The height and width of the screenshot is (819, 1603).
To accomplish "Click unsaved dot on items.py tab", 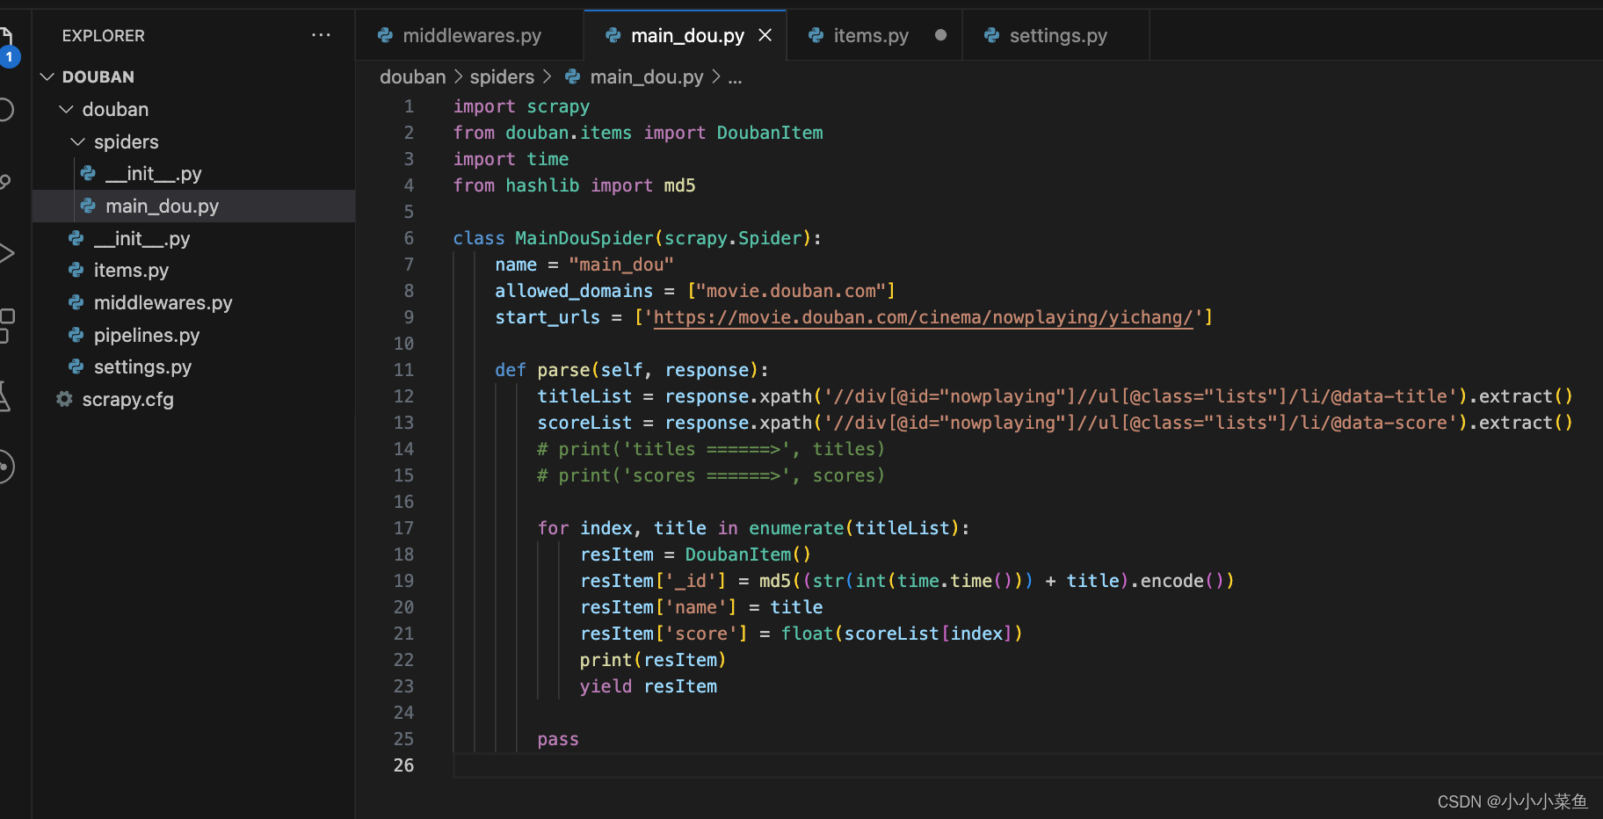I will tap(941, 35).
